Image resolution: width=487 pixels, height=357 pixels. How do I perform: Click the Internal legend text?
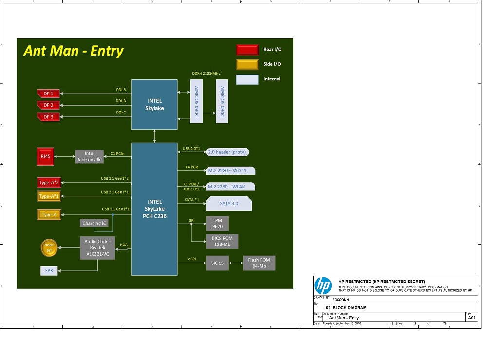[x=272, y=79]
